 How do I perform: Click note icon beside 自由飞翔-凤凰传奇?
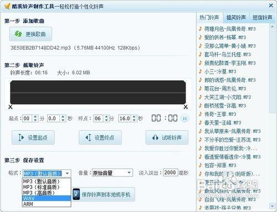click(201, 199)
